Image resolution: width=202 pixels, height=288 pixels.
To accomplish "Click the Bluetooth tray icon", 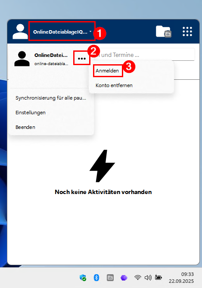I will coord(96,278).
